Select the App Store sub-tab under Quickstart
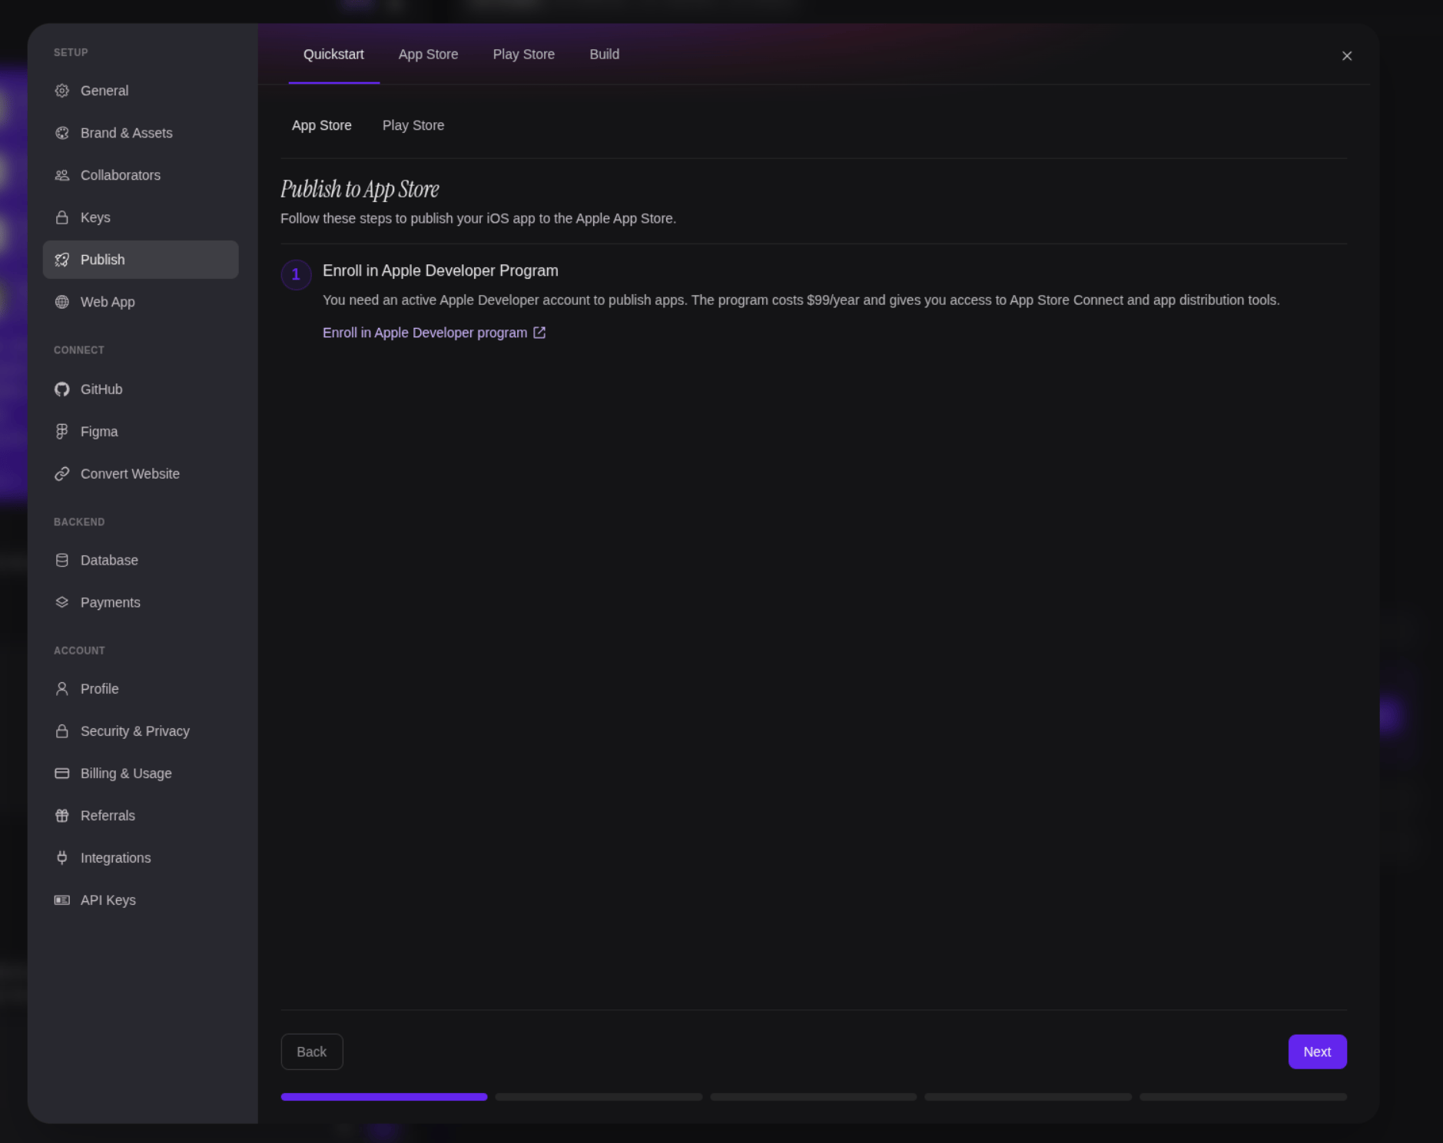Viewport: 1443px width, 1143px height. [x=322, y=125]
